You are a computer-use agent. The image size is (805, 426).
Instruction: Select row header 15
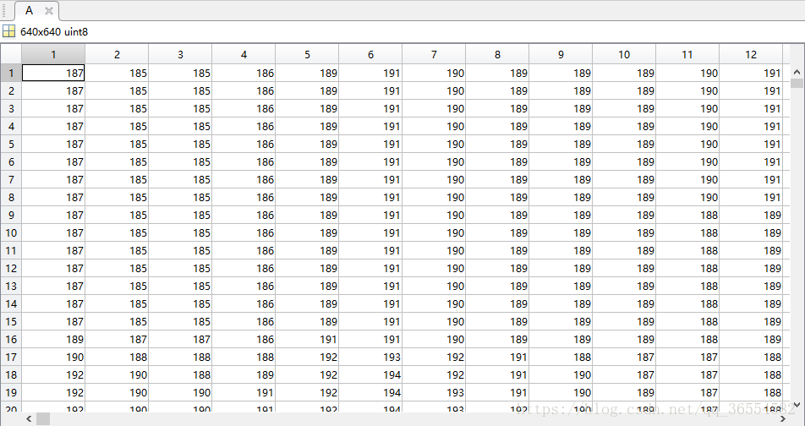point(11,321)
